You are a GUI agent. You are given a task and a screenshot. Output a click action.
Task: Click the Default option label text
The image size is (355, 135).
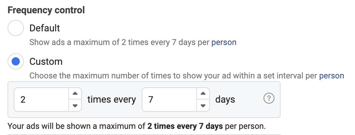(45, 28)
